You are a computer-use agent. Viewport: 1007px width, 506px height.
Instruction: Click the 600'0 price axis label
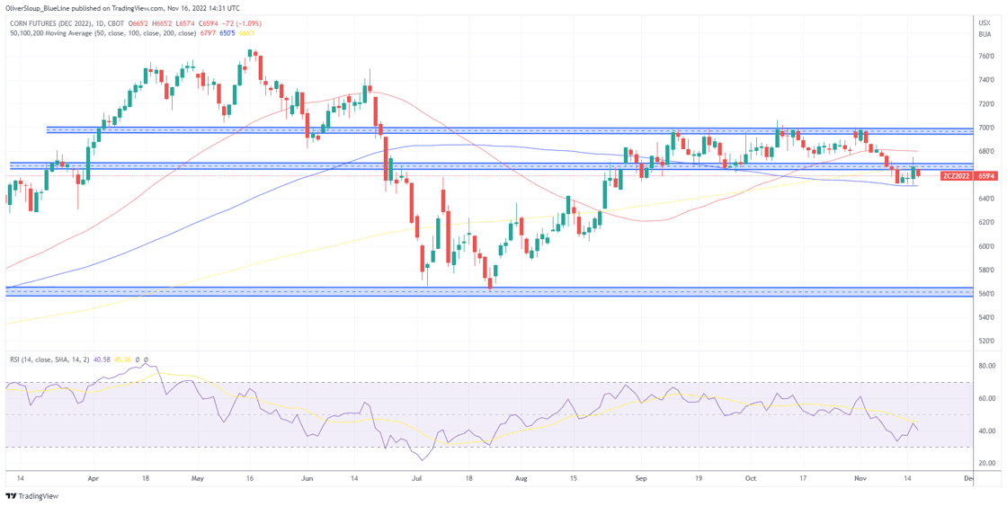(x=987, y=246)
